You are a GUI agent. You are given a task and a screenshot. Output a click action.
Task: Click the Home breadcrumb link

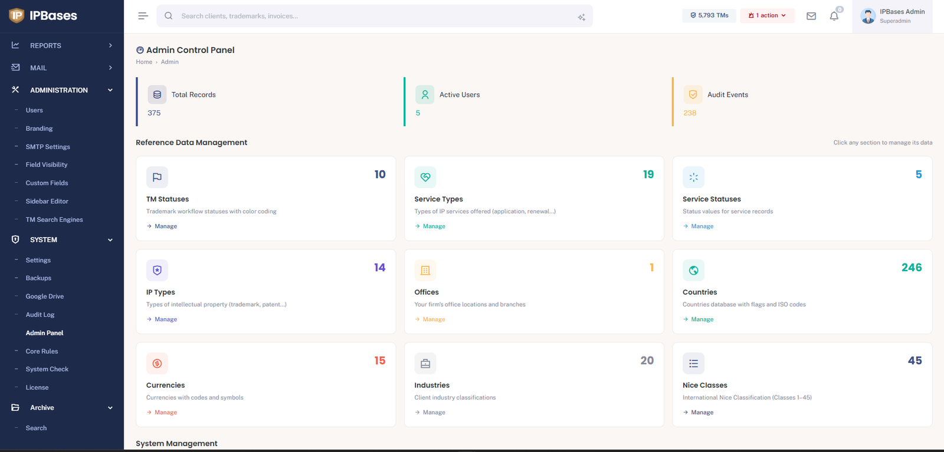[144, 62]
